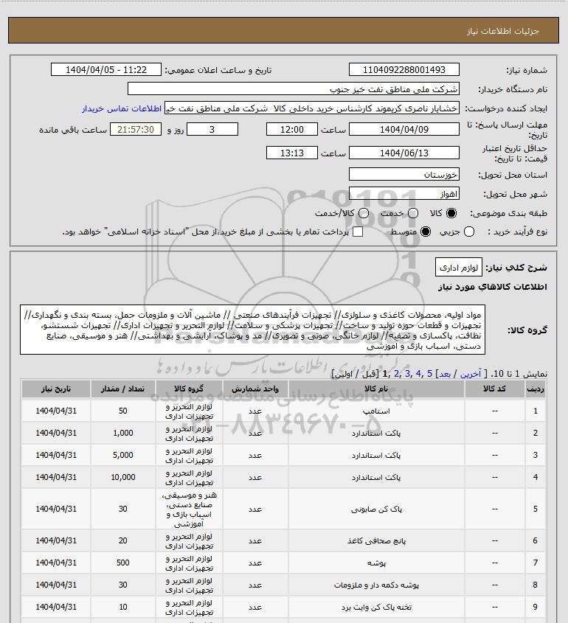
Task: Click the هنر و موسیقی product group cell
Action: coord(189,509)
